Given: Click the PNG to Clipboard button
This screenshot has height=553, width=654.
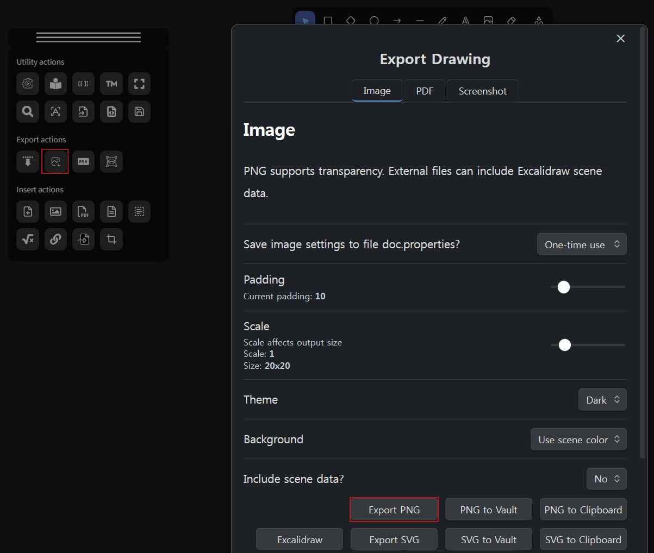Looking at the screenshot, I should point(583,510).
